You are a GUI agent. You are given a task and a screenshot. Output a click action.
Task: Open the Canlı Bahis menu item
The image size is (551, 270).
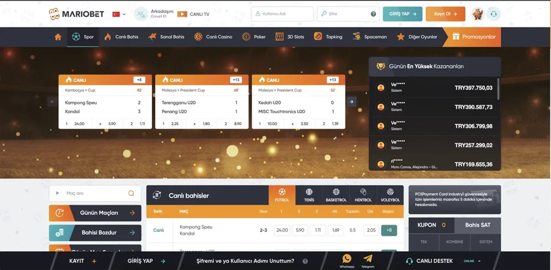[121, 37]
